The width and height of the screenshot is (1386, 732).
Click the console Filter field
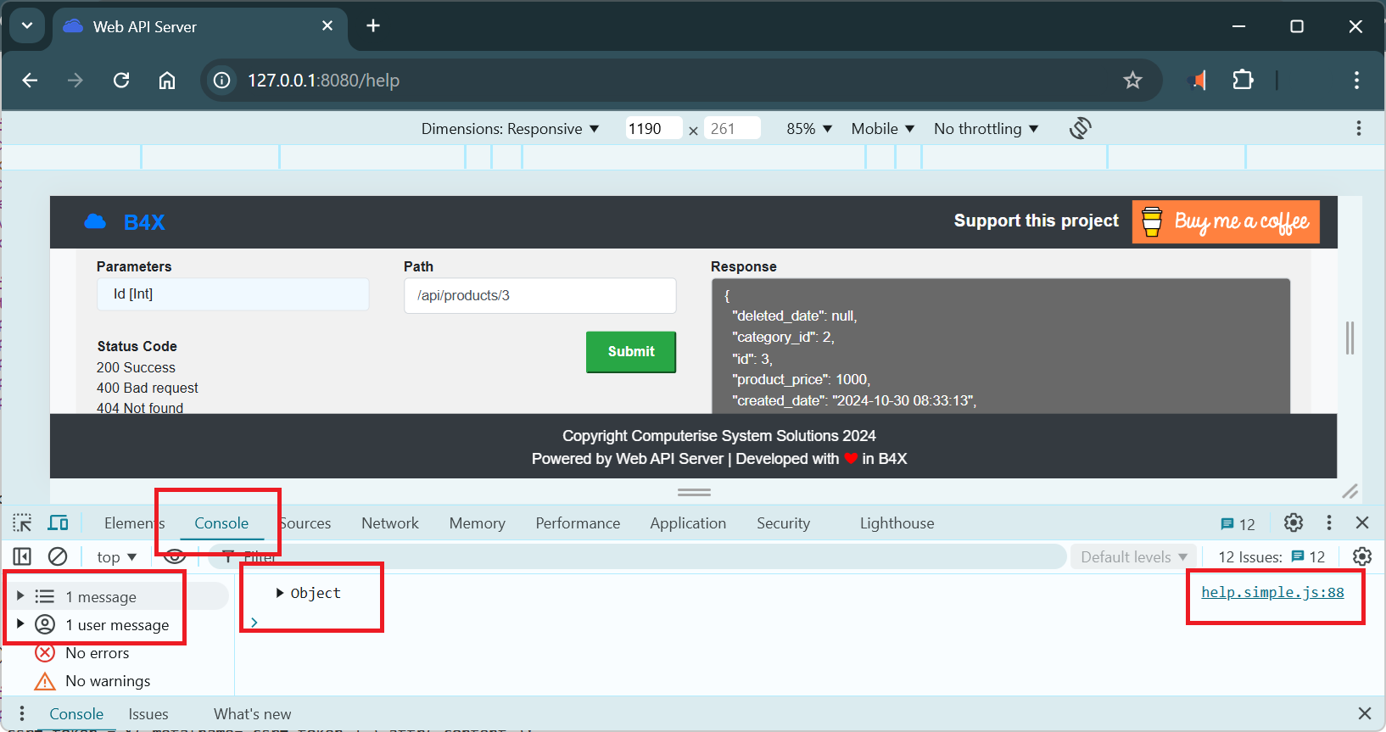(x=636, y=556)
